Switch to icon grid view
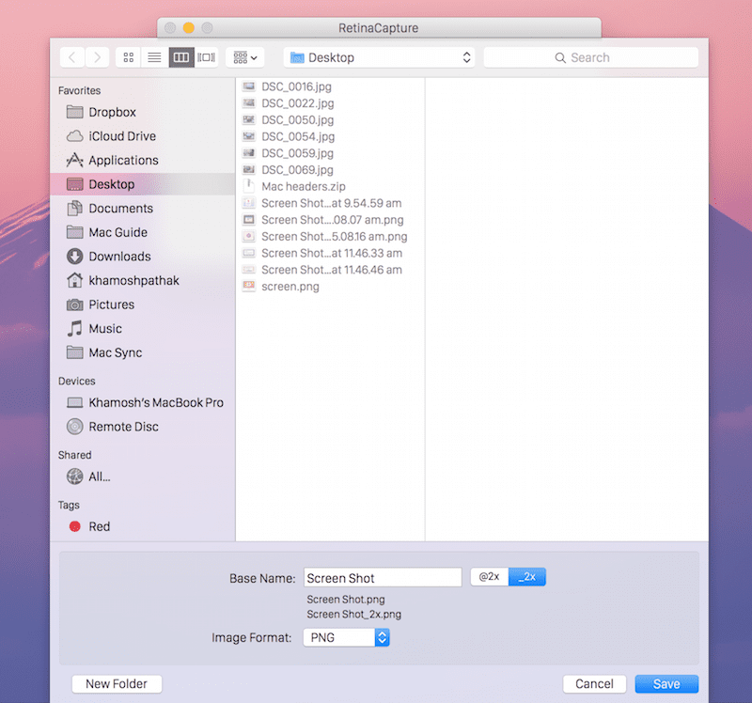Viewport: 752px width, 703px height. 129,57
